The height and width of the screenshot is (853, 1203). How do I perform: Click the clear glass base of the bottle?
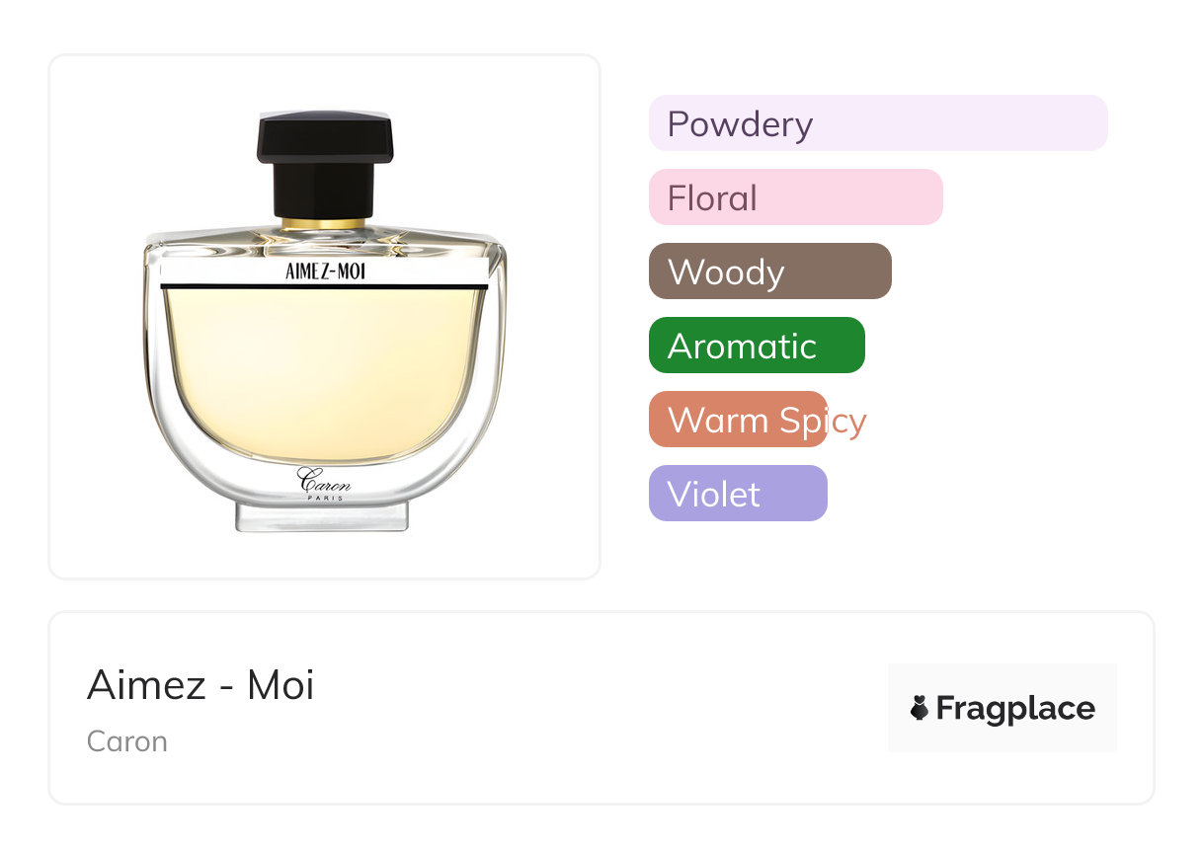click(x=322, y=515)
